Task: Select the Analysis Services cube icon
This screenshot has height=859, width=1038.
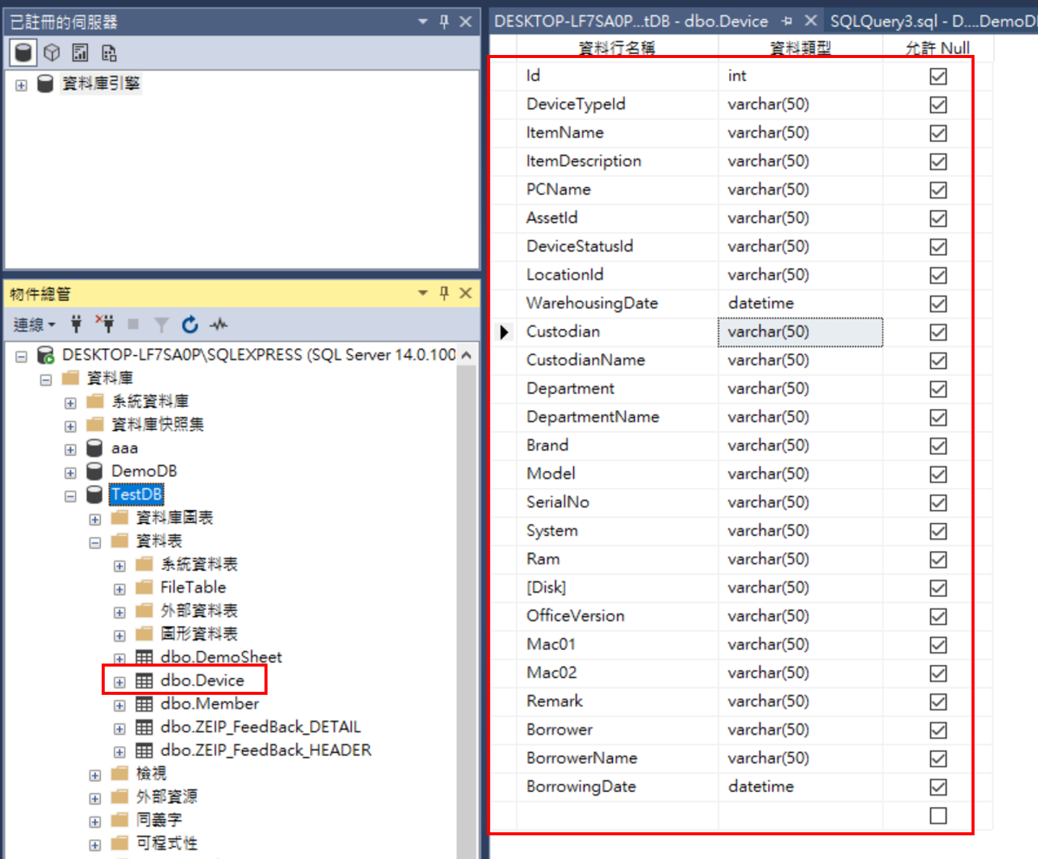Action: pyautogui.click(x=51, y=53)
